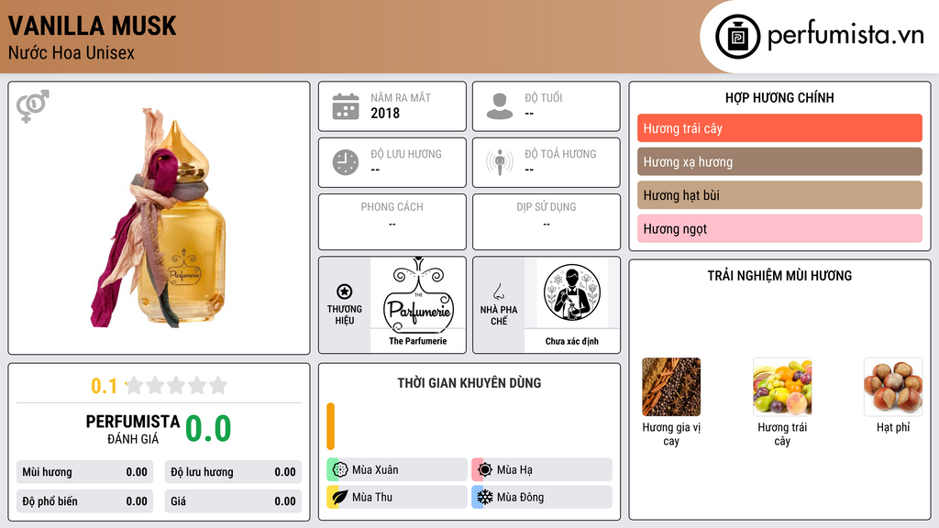Click the PERFUMISTA ĐÁNH GIÁ label
939x528 pixels.
click(x=133, y=429)
